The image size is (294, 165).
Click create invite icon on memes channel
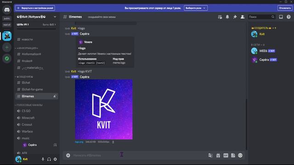pos(55,96)
